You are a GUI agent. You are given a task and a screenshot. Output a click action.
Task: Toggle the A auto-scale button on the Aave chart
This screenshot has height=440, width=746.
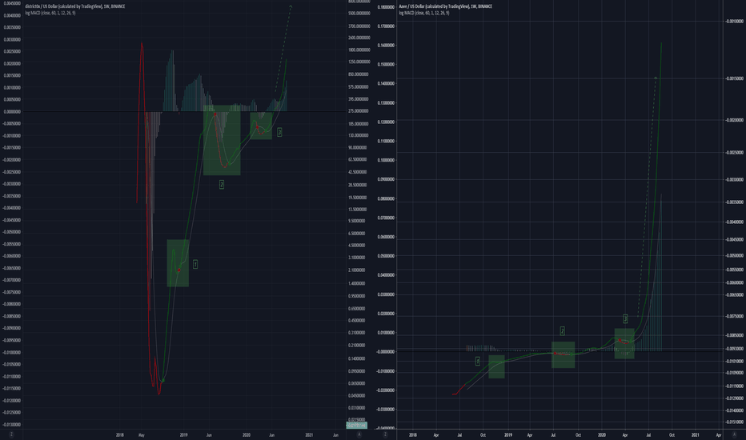pos(733,434)
